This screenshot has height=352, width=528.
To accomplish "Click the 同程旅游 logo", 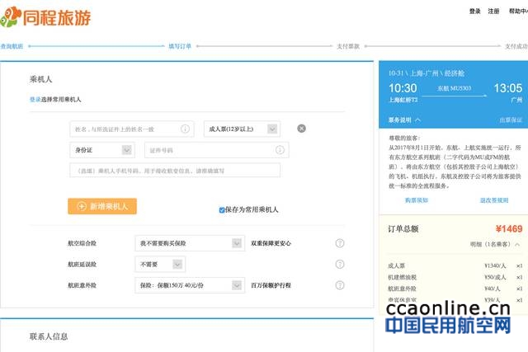I will click(46, 17).
